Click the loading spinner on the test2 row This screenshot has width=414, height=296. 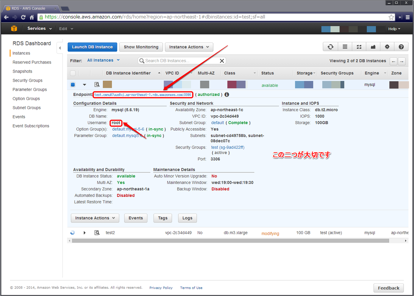pos(72,233)
